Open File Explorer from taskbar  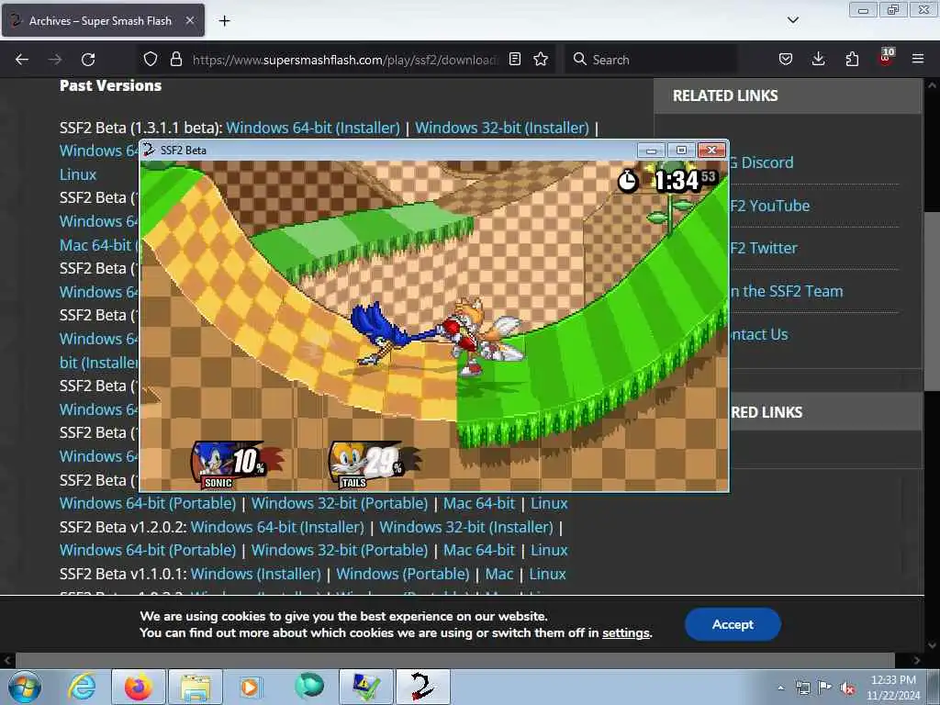[196, 687]
